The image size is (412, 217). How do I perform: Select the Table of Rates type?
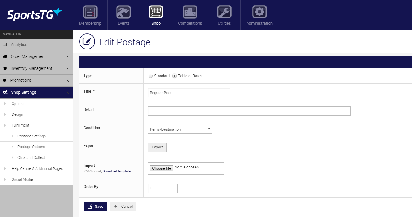175,76
